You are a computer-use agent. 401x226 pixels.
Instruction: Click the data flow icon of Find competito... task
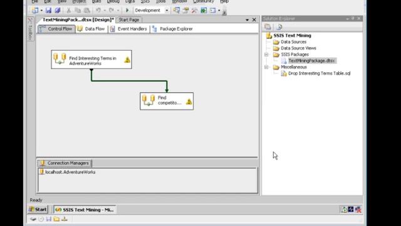coord(148,100)
